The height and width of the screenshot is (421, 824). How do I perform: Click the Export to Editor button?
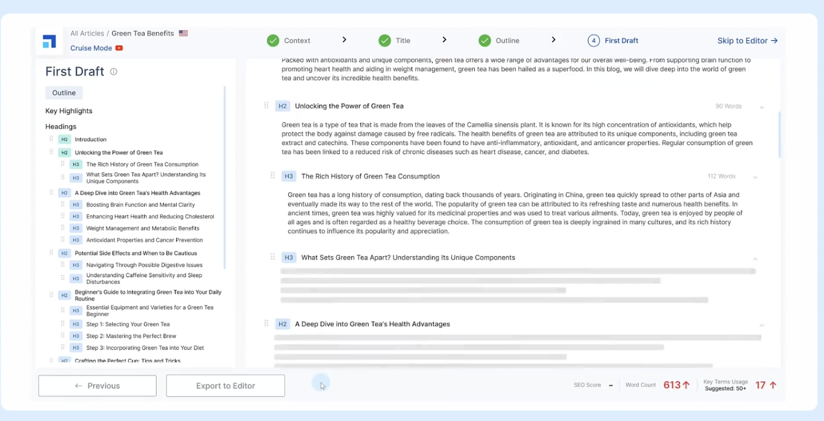pos(226,386)
